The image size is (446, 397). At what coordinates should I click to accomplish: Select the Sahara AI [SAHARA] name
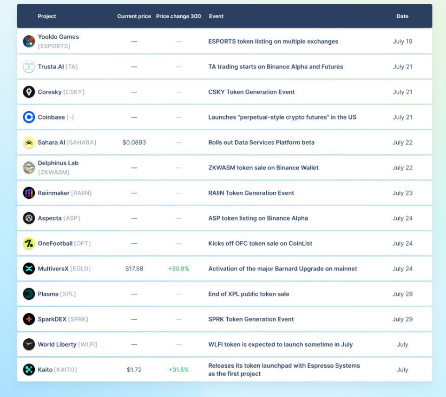point(67,142)
